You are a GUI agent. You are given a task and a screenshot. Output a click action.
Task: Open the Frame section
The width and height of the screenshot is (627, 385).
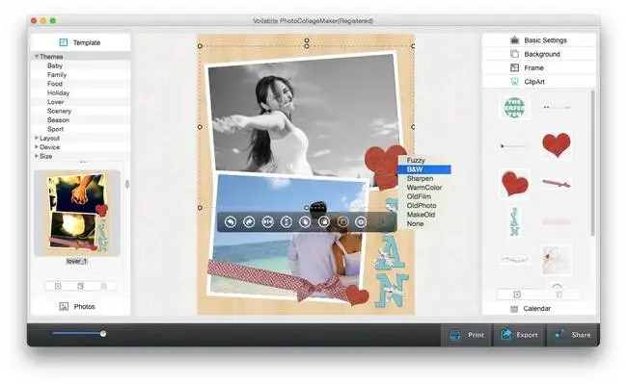coord(539,67)
